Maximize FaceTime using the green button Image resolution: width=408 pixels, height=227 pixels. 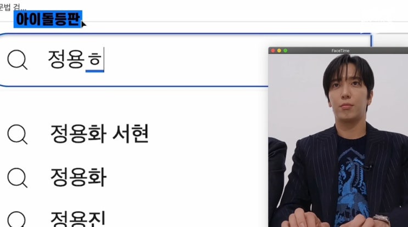pyautogui.click(x=285, y=50)
